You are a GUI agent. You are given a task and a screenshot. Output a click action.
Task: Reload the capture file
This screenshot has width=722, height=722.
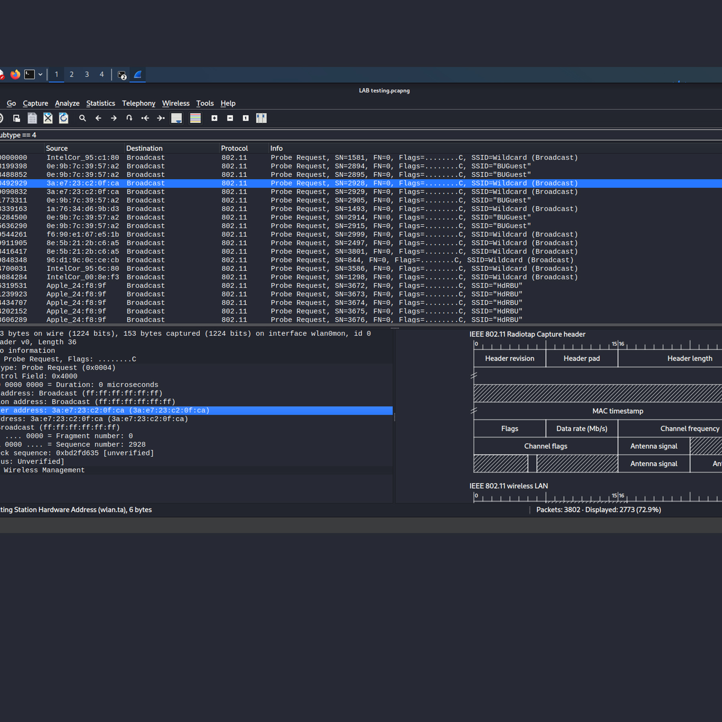(x=64, y=118)
